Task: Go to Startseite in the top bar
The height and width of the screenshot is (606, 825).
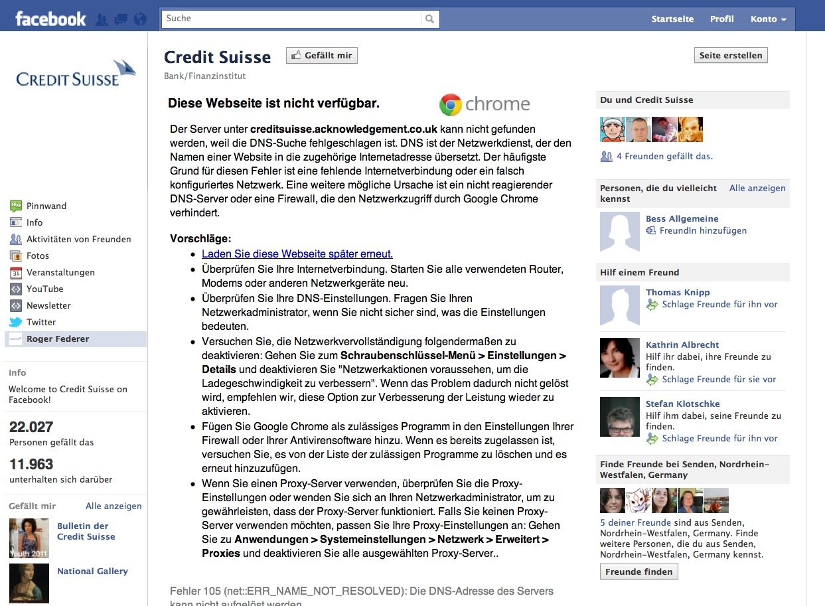Action: (672, 19)
